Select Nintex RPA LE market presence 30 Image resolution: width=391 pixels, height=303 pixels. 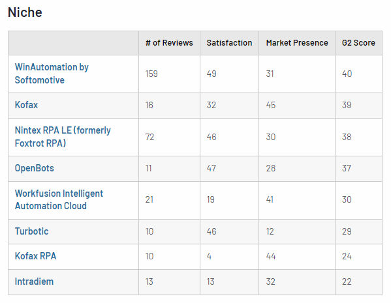coord(271,137)
